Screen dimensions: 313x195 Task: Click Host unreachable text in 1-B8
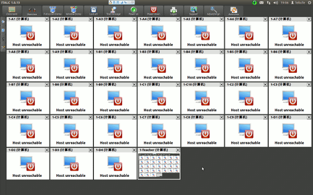(x=70, y=110)
